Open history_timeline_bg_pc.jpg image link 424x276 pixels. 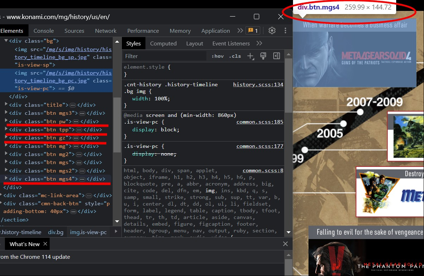click(63, 77)
